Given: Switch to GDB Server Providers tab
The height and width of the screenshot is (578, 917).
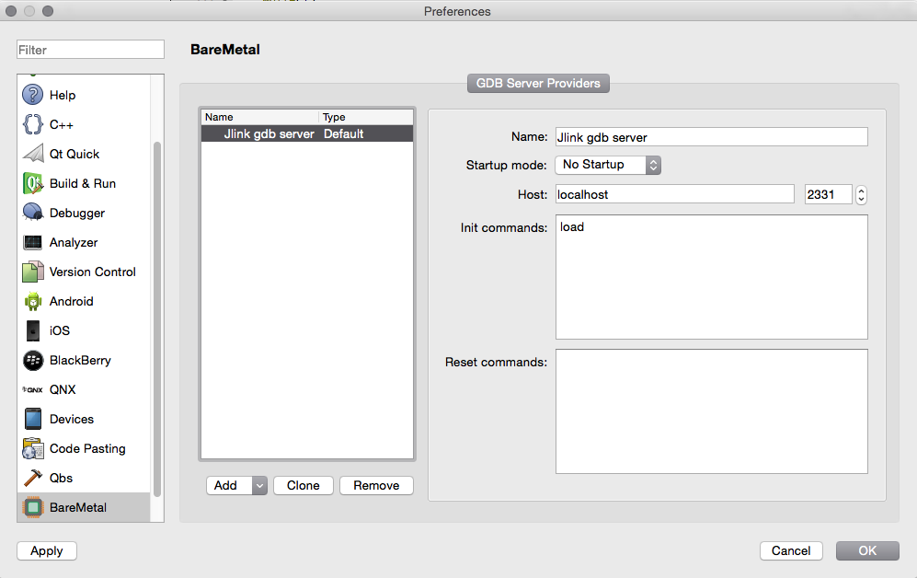Looking at the screenshot, I should 538,83.
